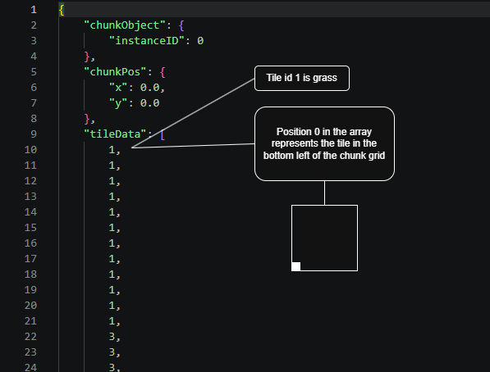Screen dimensions: 490x372
Task: Click the tile value 1 on line 12
Action: pos(112,181)
